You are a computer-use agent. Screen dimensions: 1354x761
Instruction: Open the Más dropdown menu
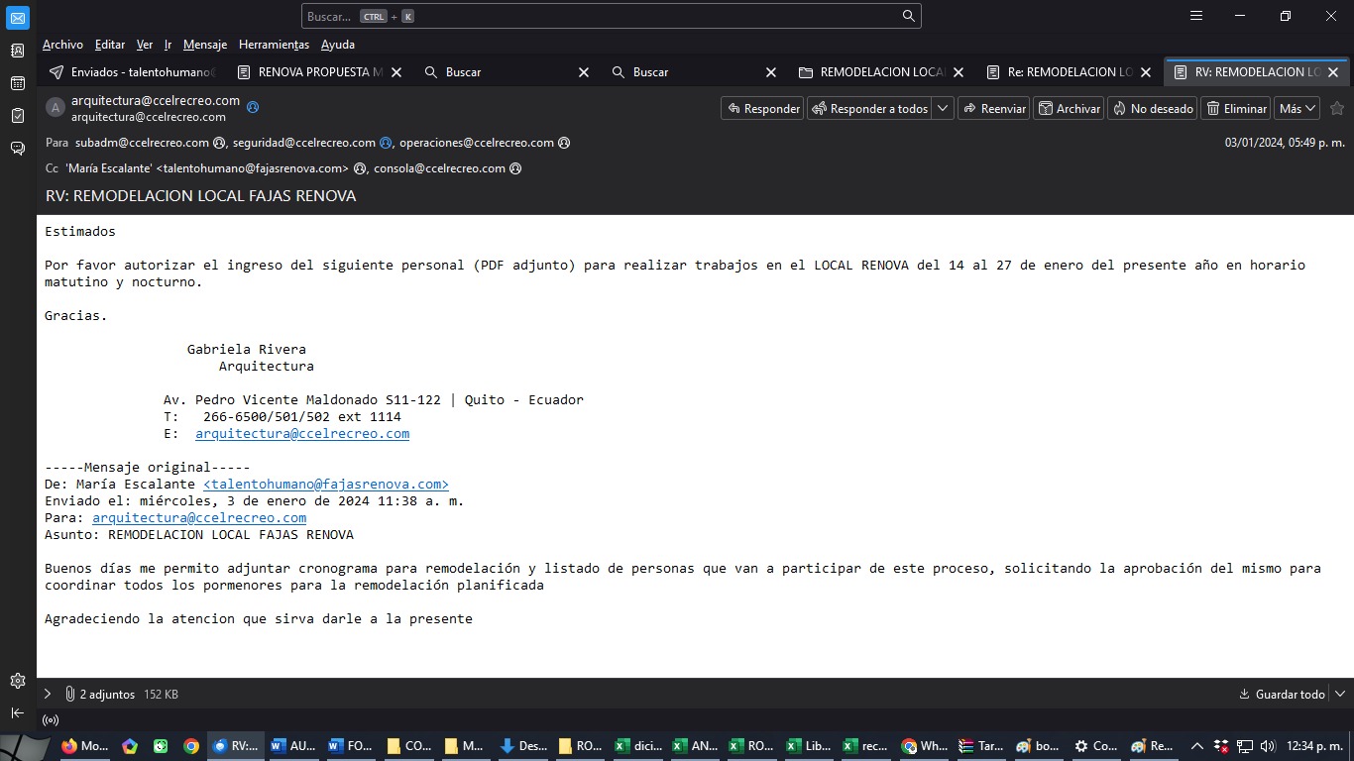[1298, 108]
